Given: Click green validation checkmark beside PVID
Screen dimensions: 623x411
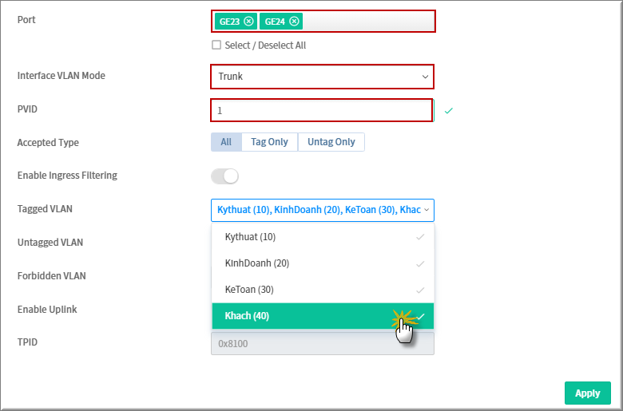Looking at the screenshot, I should tap(449, 111).
